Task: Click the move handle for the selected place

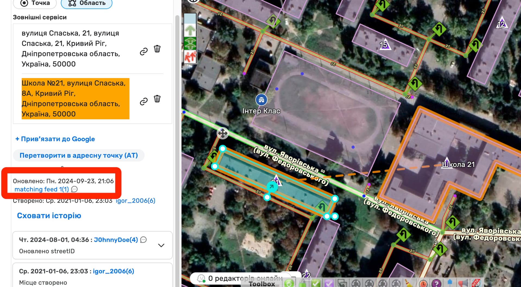Action: tap(223, 133)
